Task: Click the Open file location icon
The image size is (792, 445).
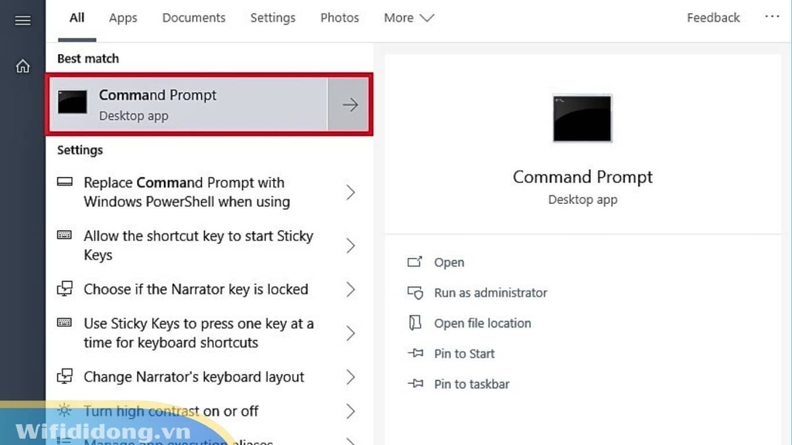Action: [415, 323]
